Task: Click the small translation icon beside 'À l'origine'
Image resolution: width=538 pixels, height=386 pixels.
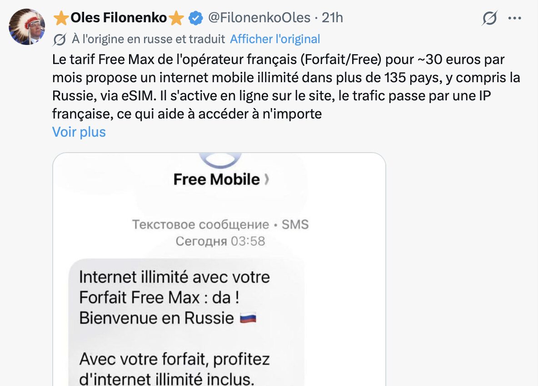Action: [60, 40]
